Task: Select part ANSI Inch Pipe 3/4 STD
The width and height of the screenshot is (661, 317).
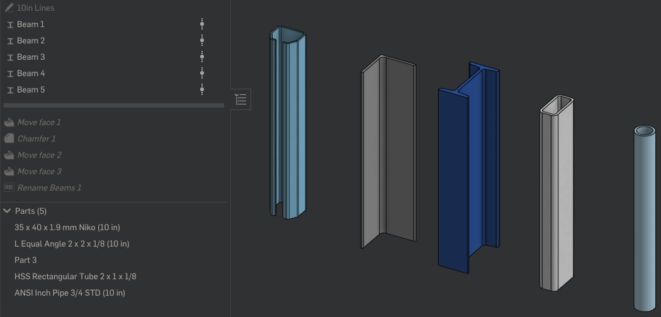Action: click(69, 293)
